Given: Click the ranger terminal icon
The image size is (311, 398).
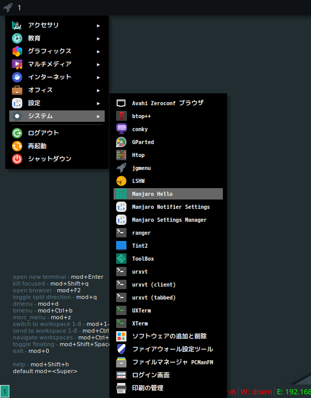Looking at the screenshot, I should 121,233.
